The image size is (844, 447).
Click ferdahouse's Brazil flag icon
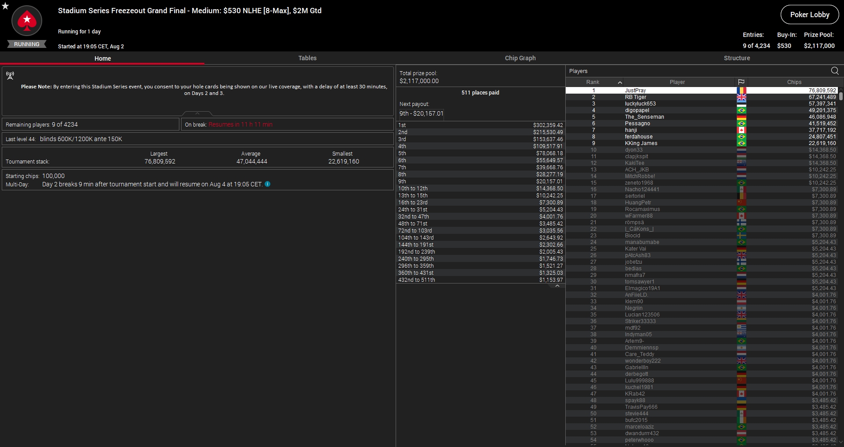pos(742,137)
